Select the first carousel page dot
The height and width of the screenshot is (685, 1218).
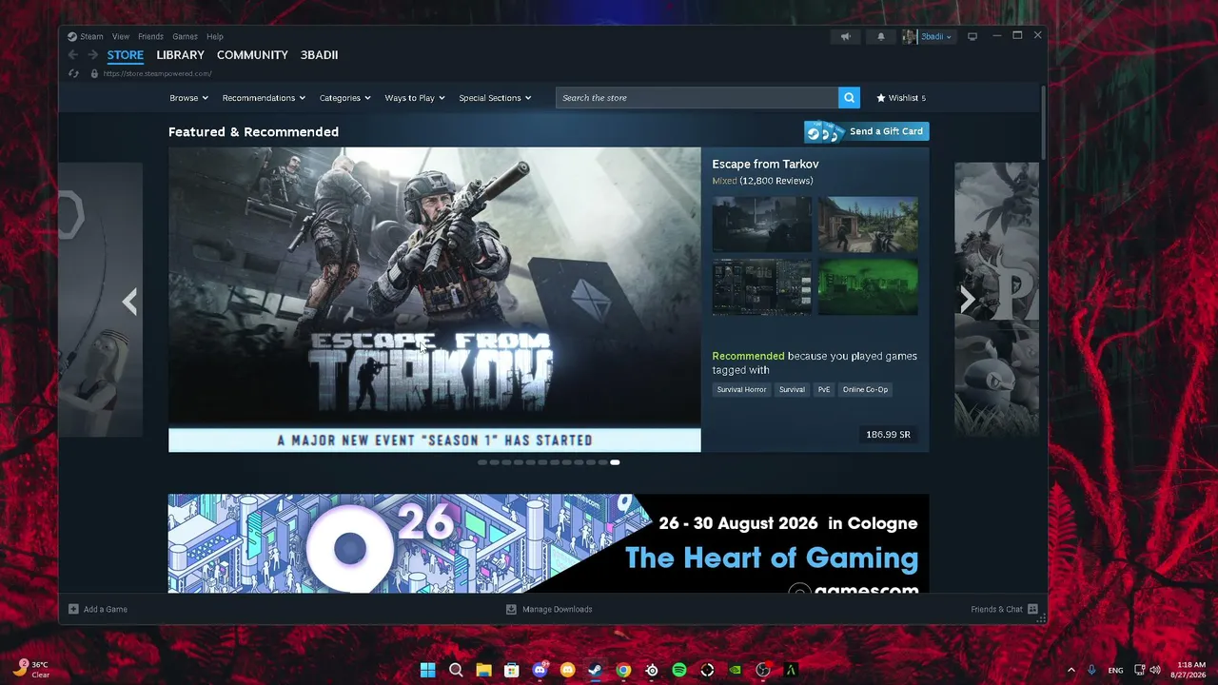tap(482, 462)
